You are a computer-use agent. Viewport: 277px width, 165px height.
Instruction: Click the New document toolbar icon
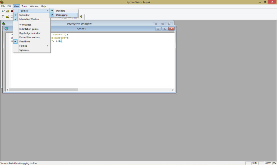(3, 17)
